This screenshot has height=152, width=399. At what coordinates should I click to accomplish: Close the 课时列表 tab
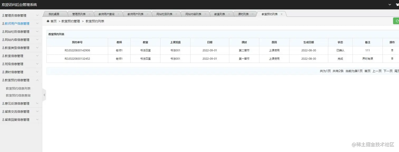click(x=252, y=14)
